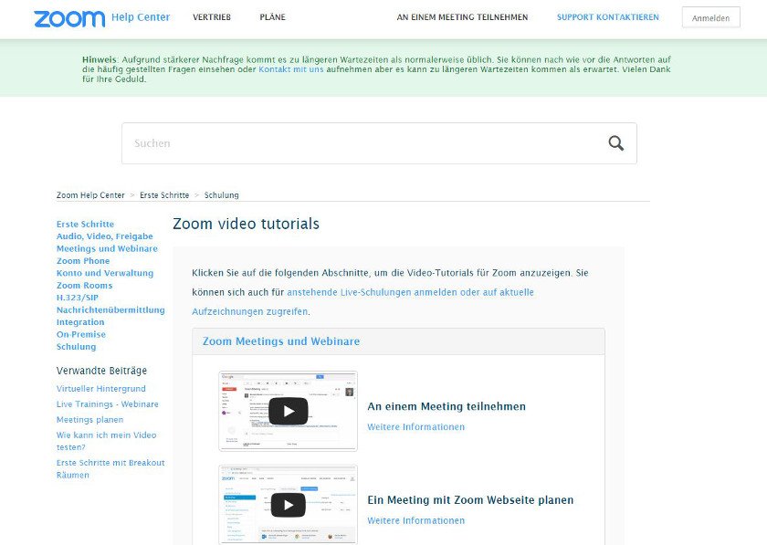Open the VERTRIEB menu item
The height and width of the screenshot is (545, 767).
212,17
